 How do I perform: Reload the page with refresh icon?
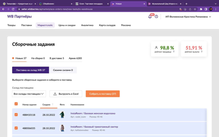coord(13,9)
